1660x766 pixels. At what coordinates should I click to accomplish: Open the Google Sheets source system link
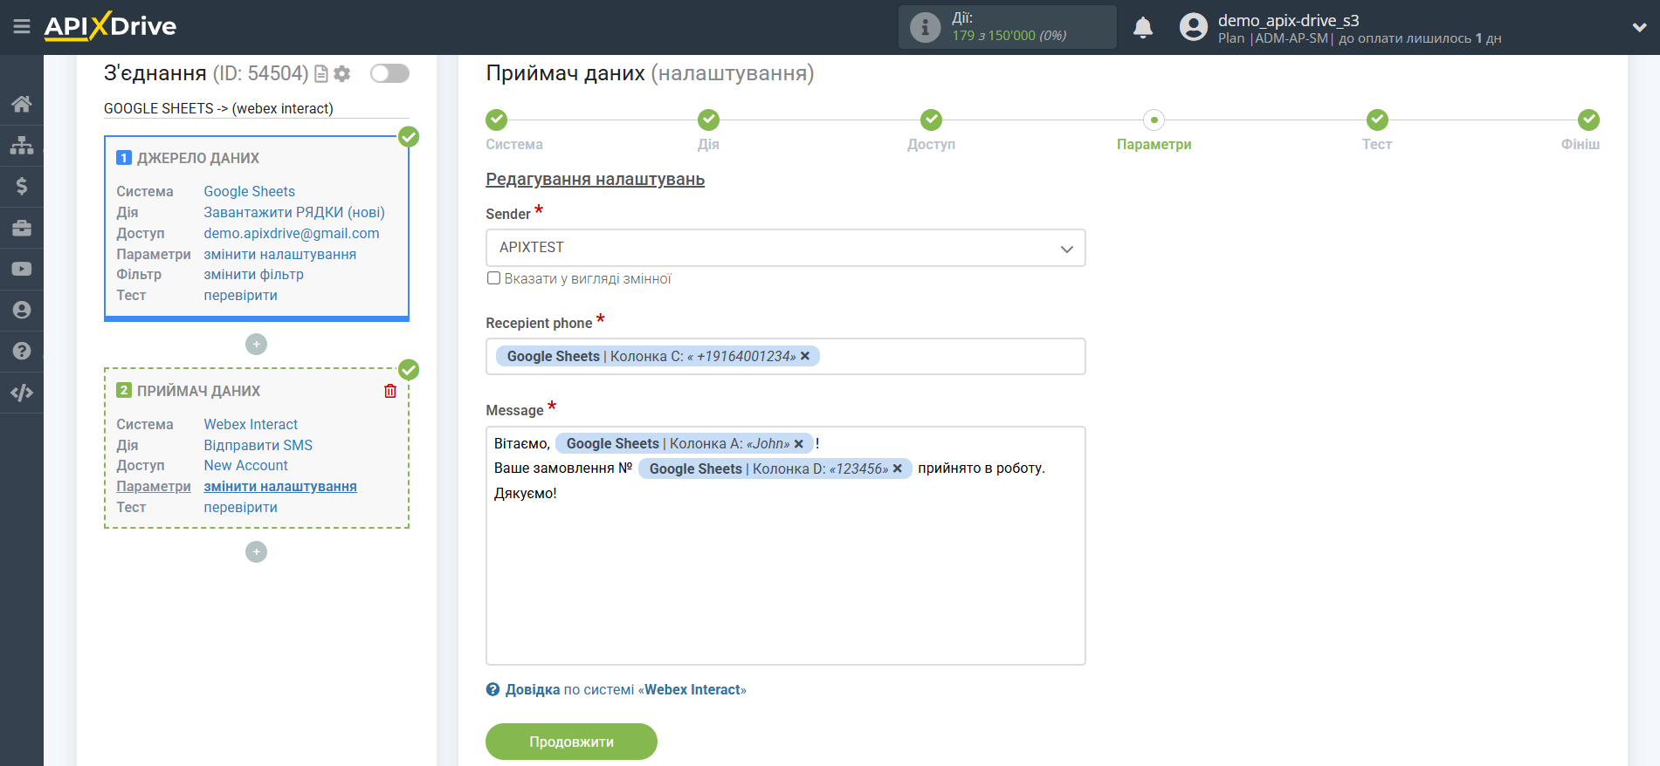(249, 191)
